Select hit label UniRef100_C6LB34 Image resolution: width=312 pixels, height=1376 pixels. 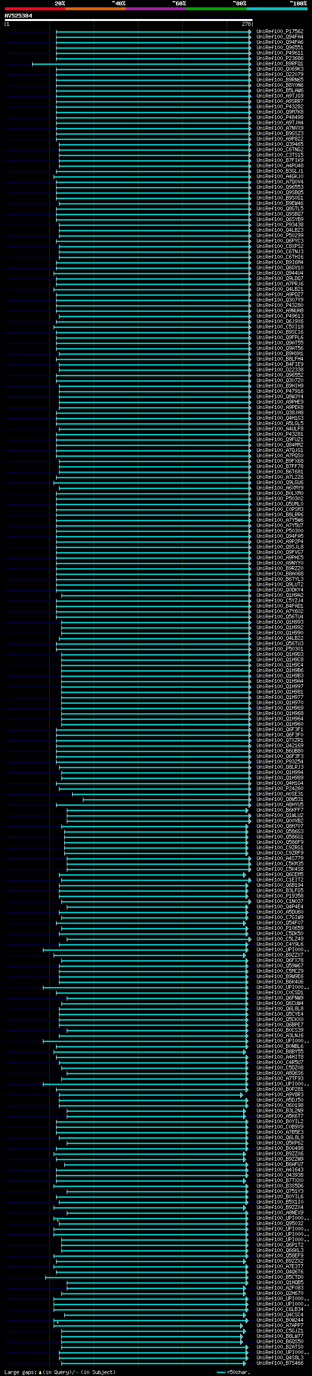pos(279,1309)
